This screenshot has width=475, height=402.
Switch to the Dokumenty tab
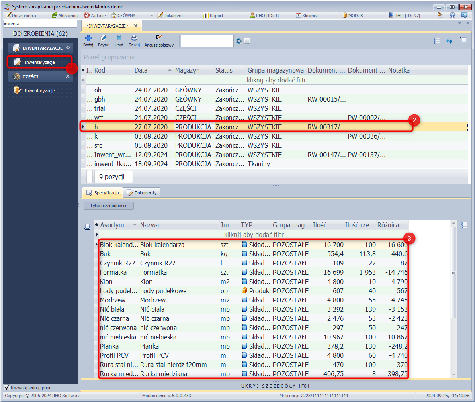[142, 193]
